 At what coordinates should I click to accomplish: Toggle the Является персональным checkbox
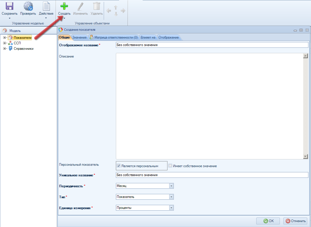tap(118, 166)
